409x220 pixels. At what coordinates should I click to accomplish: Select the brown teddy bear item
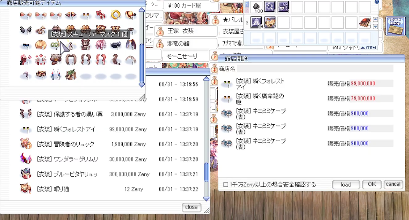pyautogui.click(x=86, y=45)
